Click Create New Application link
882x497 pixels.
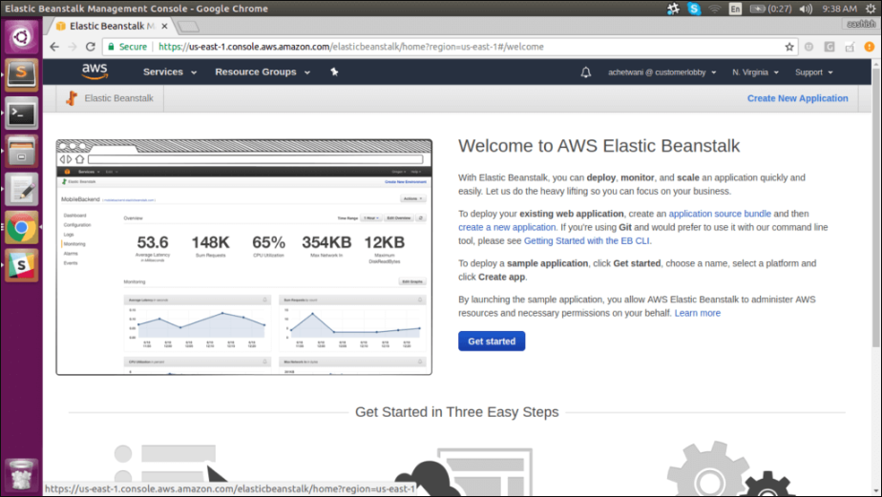pos(798,98)
